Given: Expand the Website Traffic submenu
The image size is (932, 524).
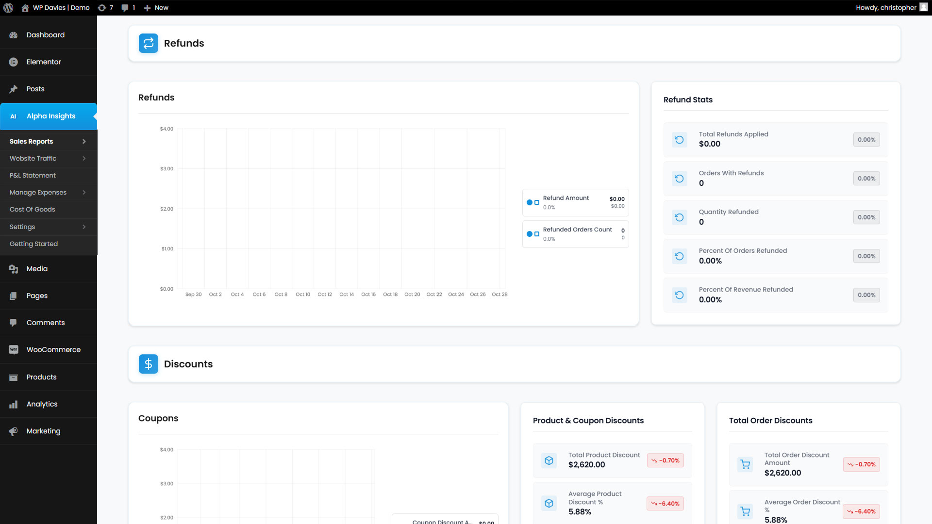Looking at the screenshot, I should pyautogui.click(x=84, y=159).
